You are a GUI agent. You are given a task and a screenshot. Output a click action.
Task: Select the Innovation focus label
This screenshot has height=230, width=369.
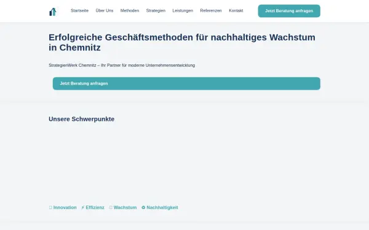[65, 207]
